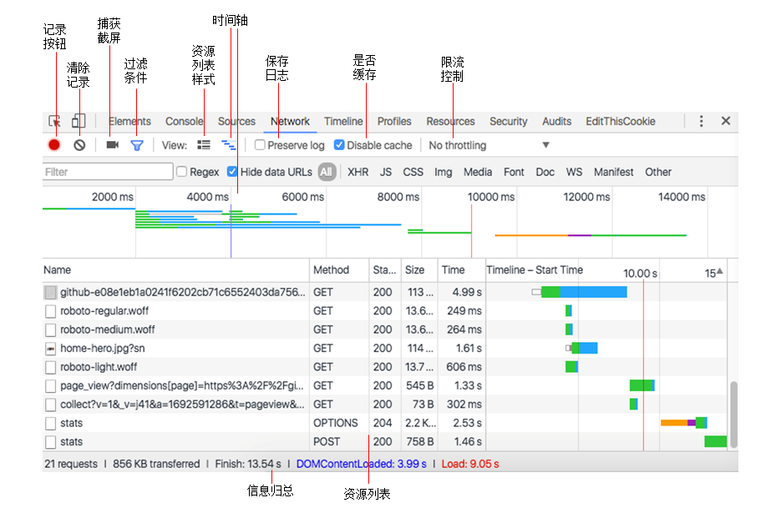
Task: Filter requests by WS
Action: click(574, 172)
